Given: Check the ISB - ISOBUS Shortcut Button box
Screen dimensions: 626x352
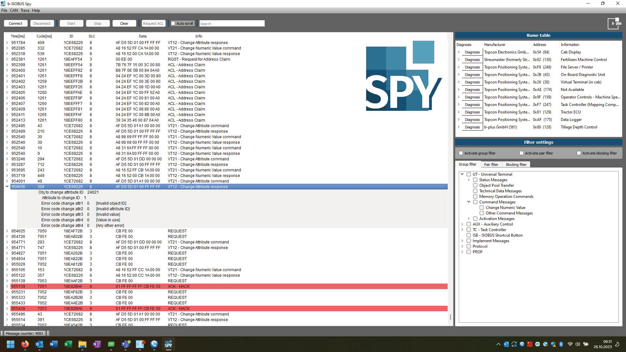Looking at the screenshot, I should tap(469, 235).
